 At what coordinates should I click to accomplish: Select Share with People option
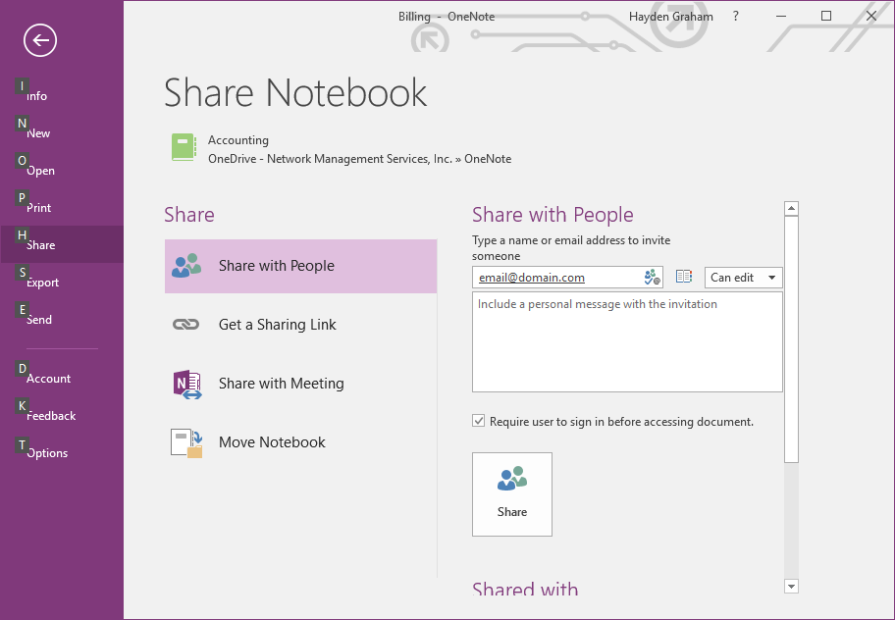click(x=301, y=266)
